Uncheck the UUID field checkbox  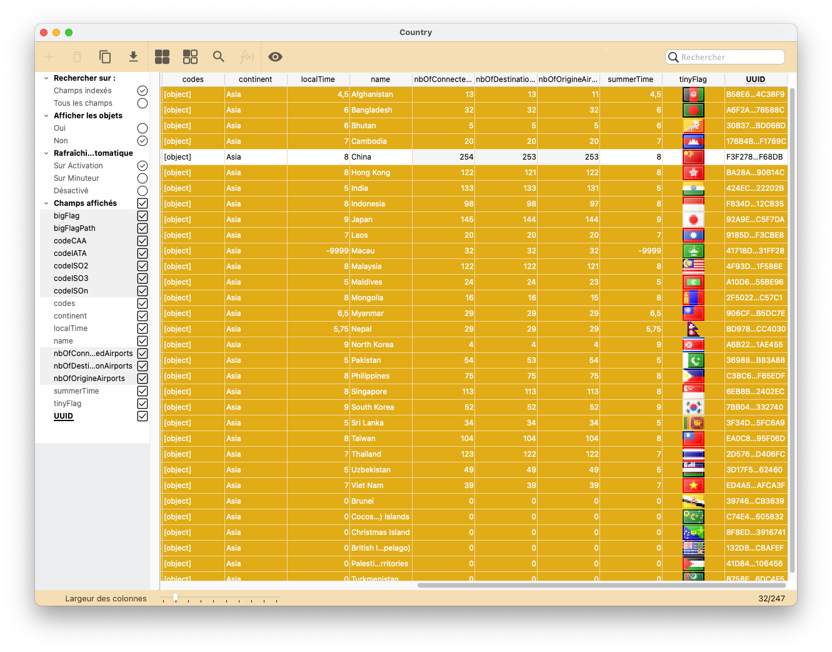click(x=143, y=416)
